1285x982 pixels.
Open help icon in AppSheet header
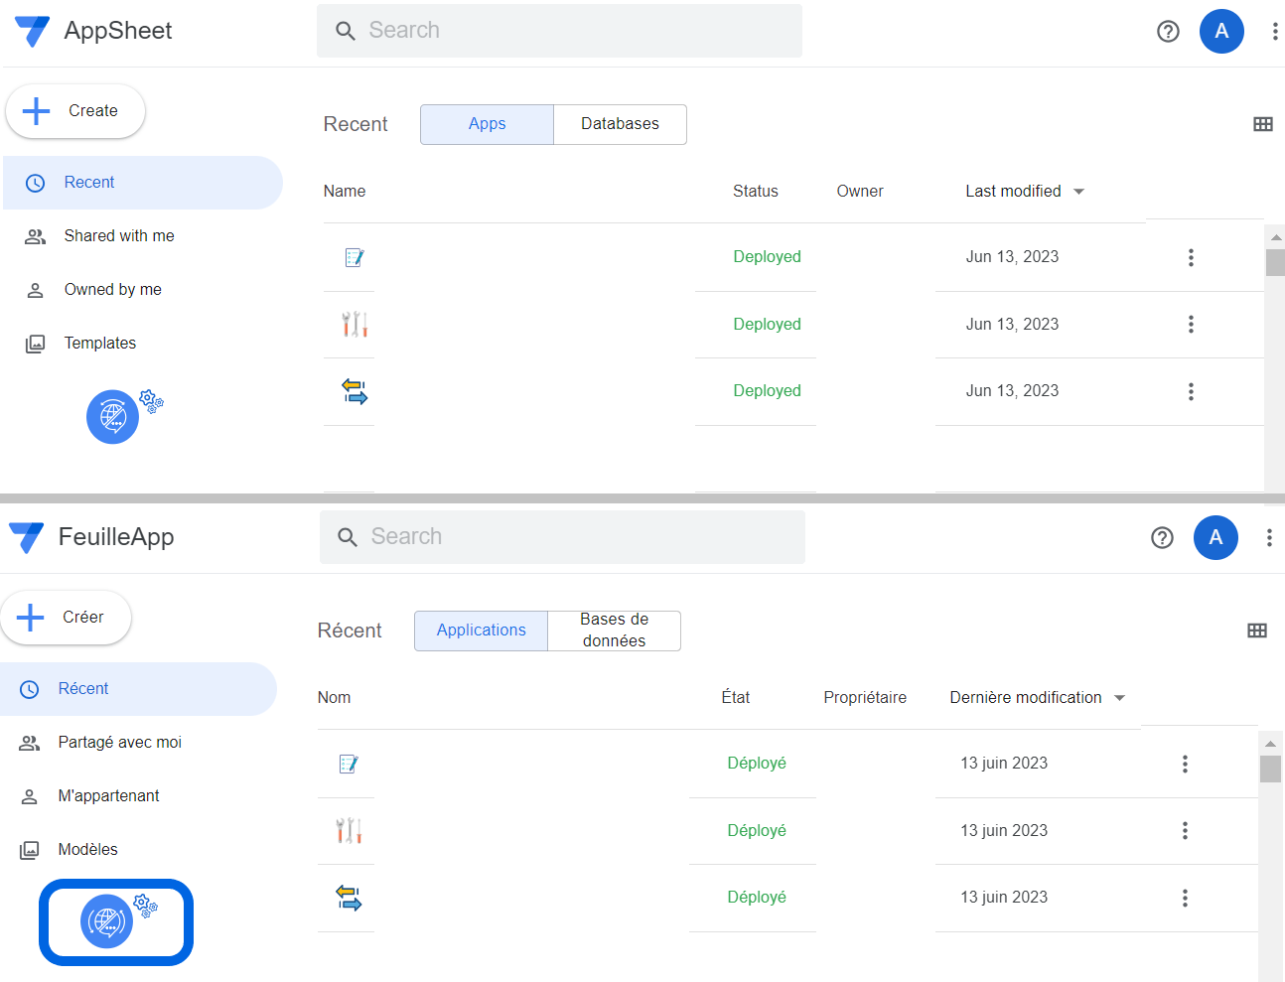1169,31
